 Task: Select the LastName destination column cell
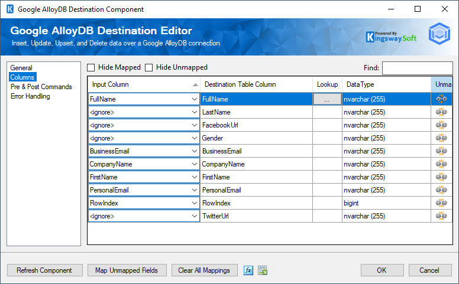tap(256, 112)
